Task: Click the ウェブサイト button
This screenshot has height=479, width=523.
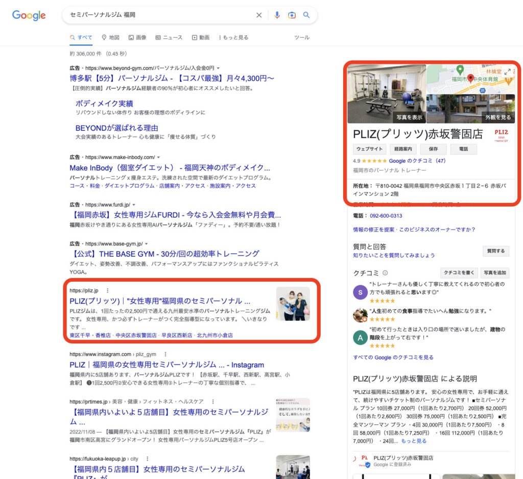Action: coord(369,149)
